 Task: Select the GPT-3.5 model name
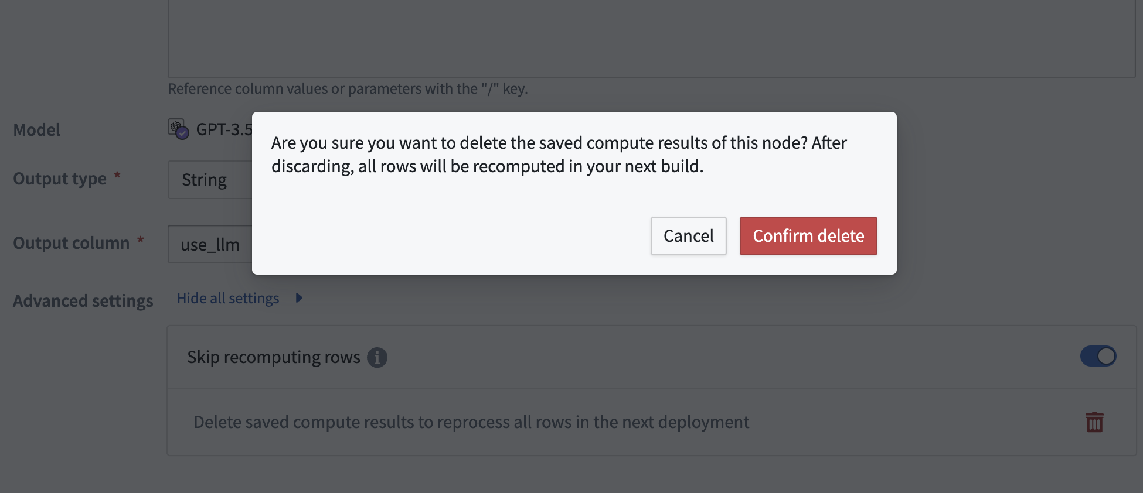(x=224, y=129)
